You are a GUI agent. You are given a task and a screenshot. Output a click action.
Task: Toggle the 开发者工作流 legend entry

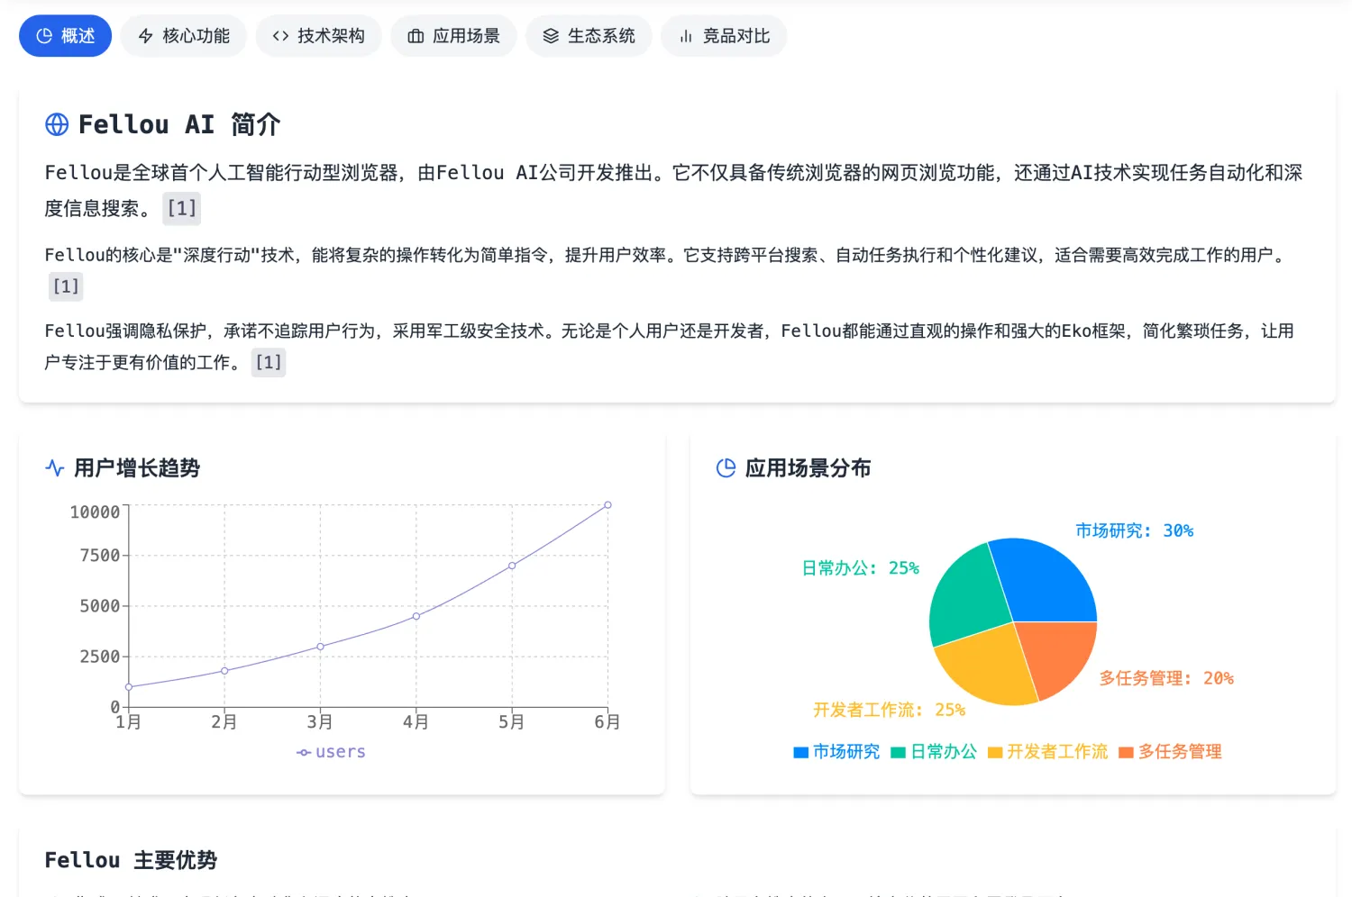click(x=1047, y=752)
